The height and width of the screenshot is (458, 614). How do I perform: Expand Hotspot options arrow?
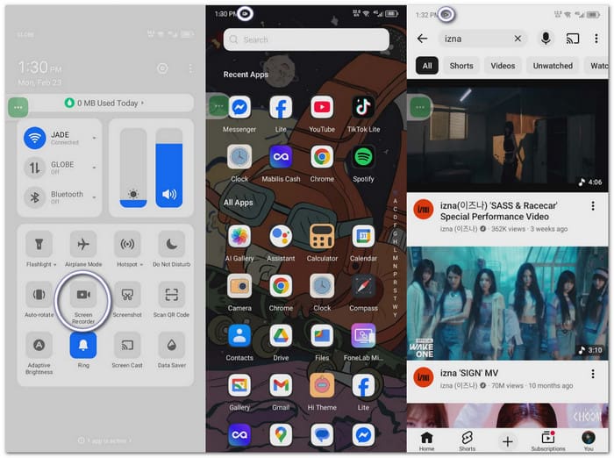point(141,265)
